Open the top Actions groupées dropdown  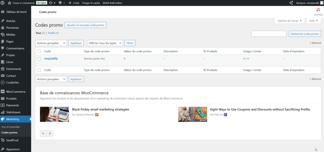click(x=51, y=43)
